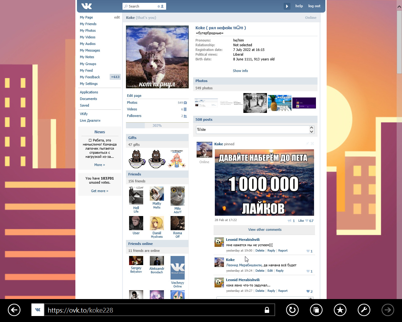Expand thread with View other comments

264,230
